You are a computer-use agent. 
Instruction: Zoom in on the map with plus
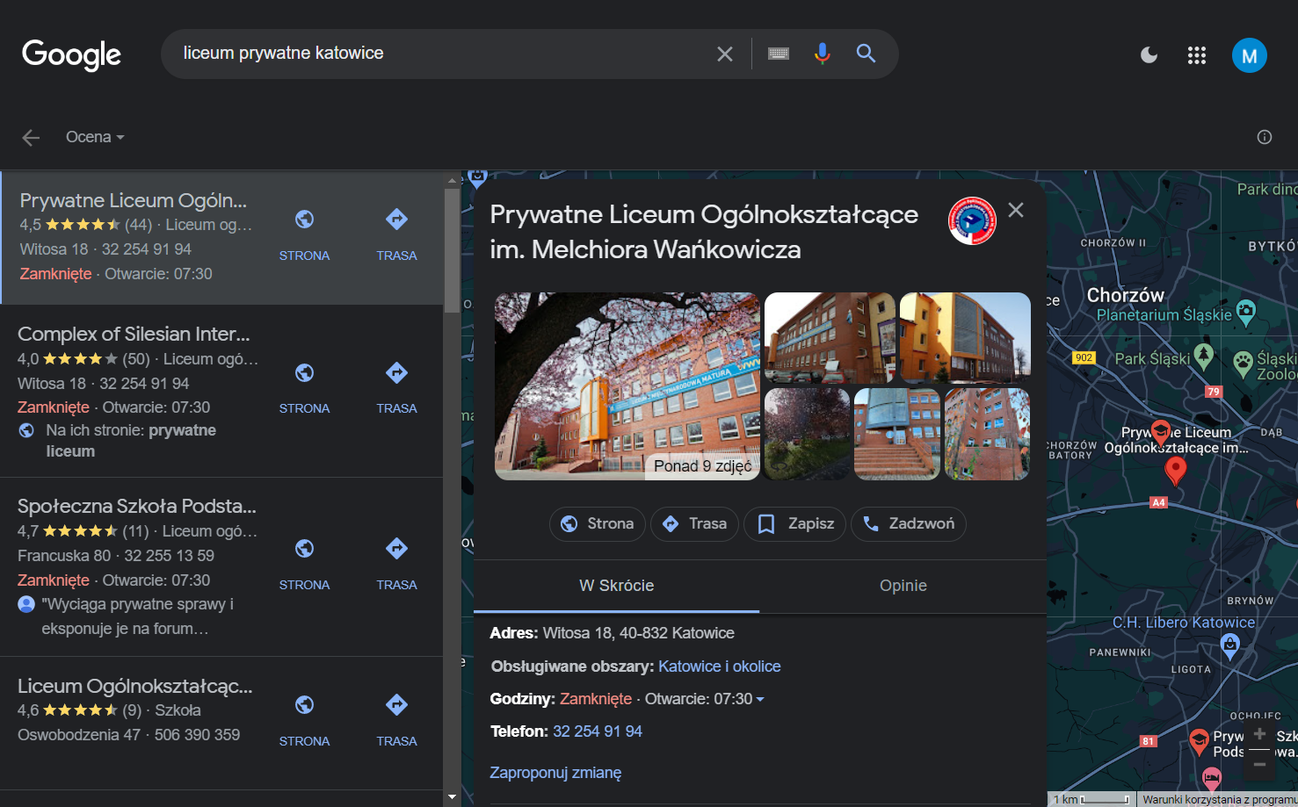coord(1259,734)
